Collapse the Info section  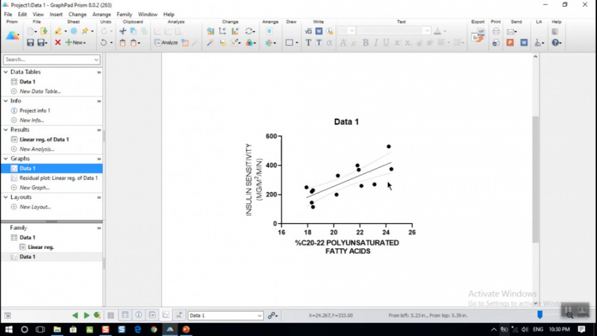tap(6, 101)
